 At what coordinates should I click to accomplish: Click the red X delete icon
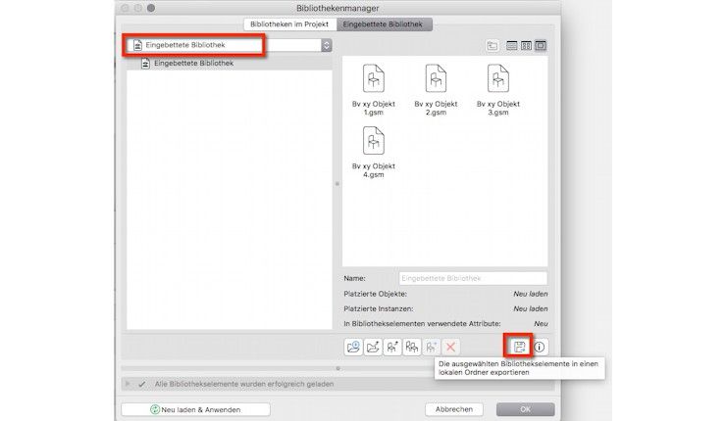click(x=450, y=347)
